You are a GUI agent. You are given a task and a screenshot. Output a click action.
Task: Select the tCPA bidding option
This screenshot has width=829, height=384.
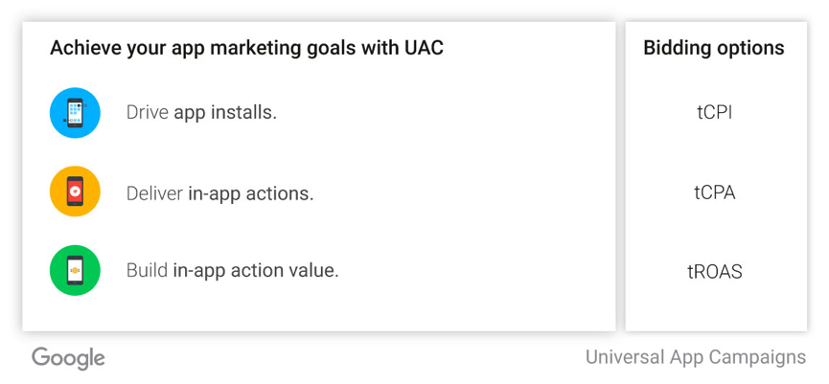[x=714, y=192]
